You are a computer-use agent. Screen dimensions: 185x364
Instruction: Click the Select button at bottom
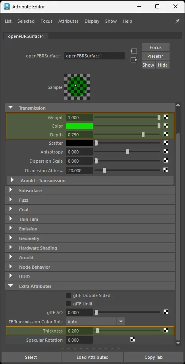(31, 357)
